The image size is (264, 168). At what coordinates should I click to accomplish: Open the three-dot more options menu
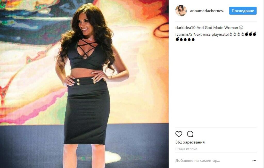click(254, 161)
